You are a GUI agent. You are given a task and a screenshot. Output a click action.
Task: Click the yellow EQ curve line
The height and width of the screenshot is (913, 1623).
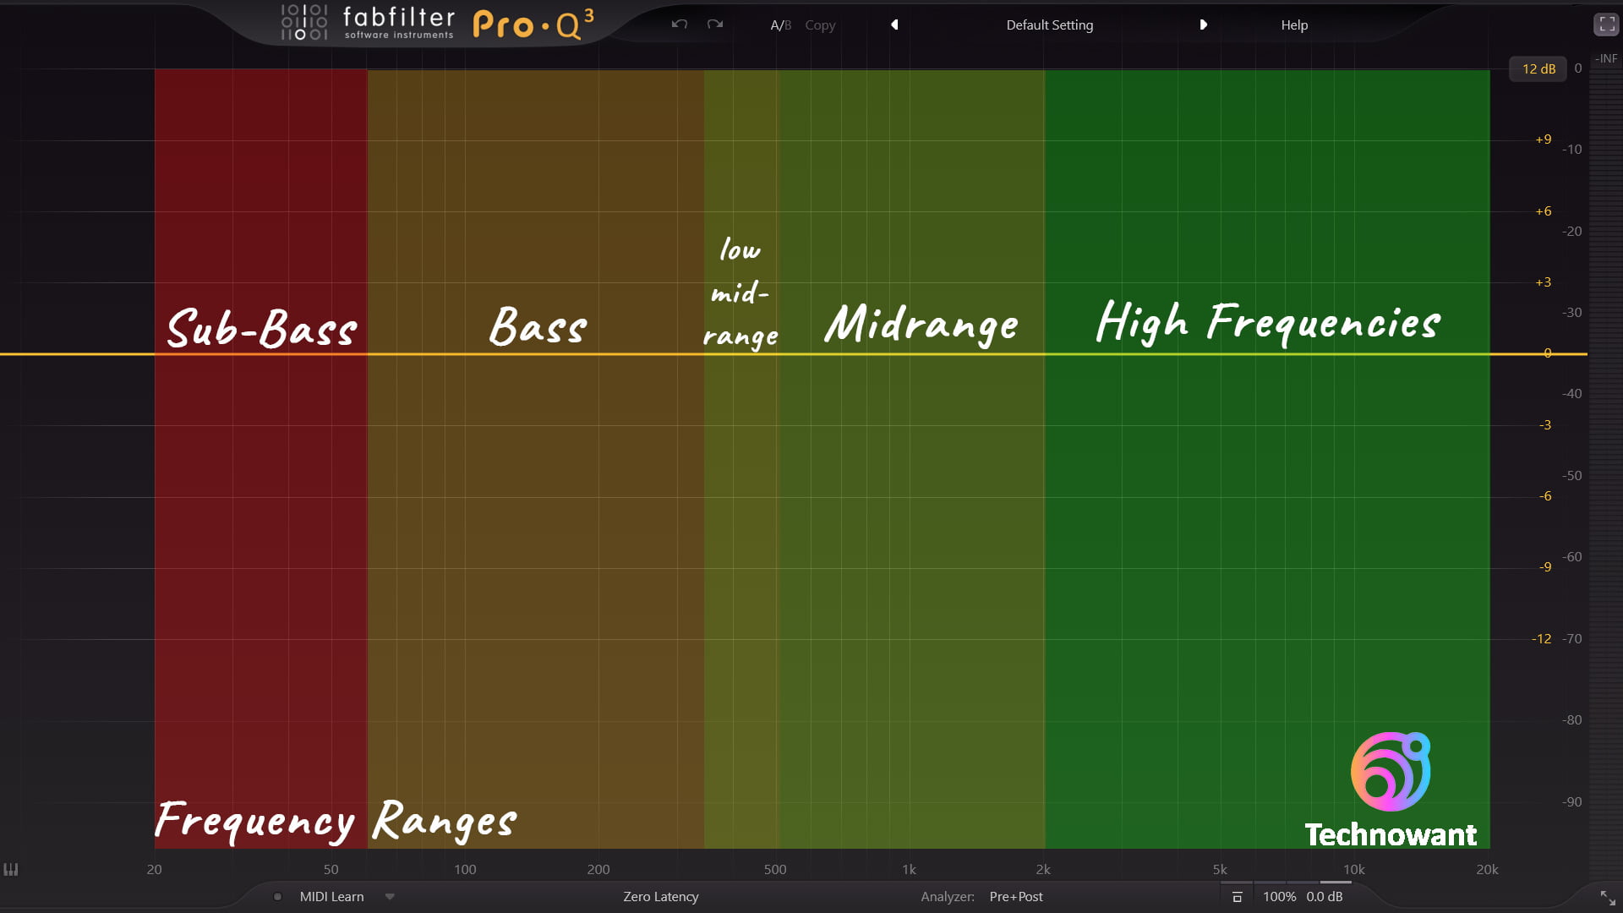point(793,353)
